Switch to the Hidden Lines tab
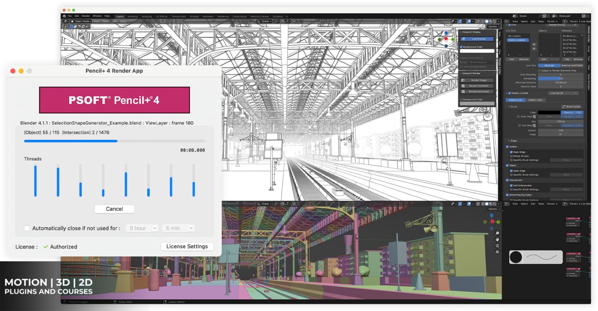Viewport: 598px width, 311px height. (535, 100)
